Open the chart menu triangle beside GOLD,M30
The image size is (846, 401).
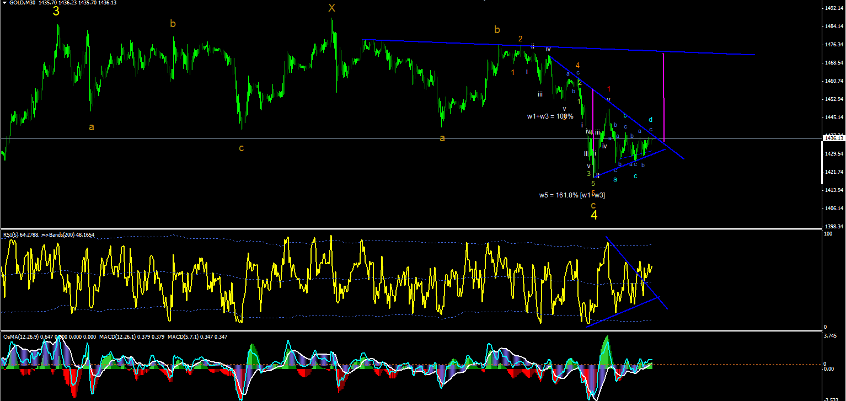pos(4,3)
